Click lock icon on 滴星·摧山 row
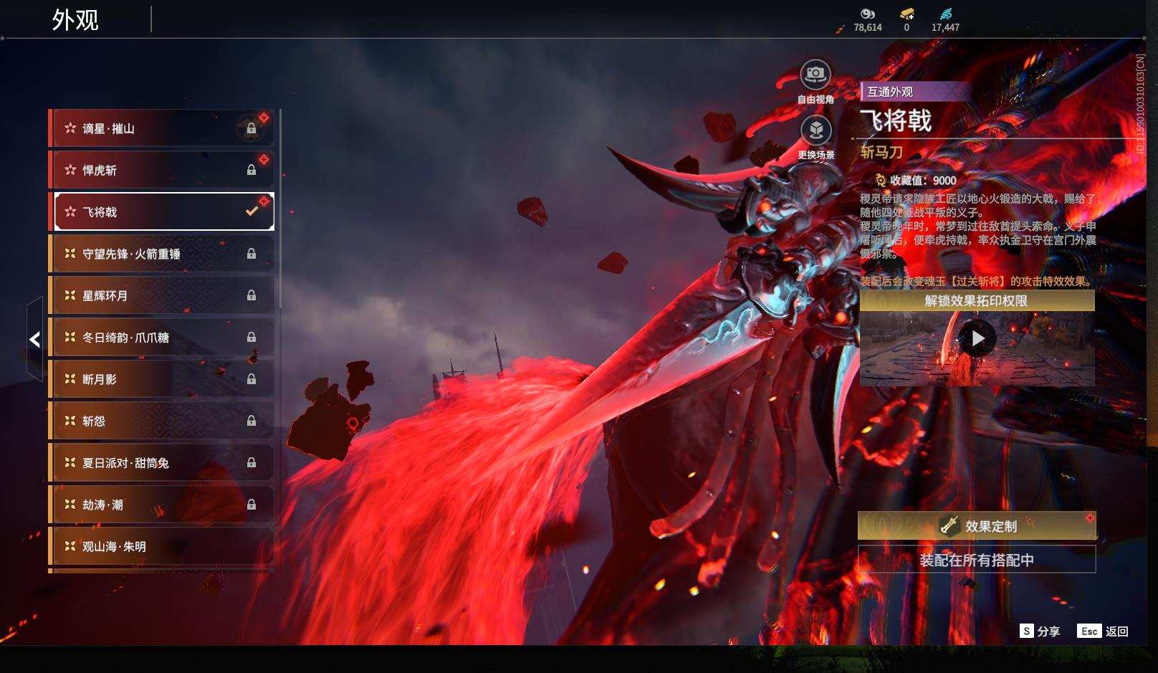Viewport: 1158px width, 673px height. 252,128
